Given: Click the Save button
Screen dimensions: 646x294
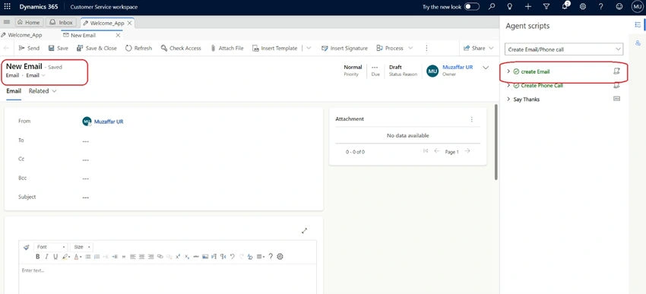Looking at the screenshot, I should (58, 48).
